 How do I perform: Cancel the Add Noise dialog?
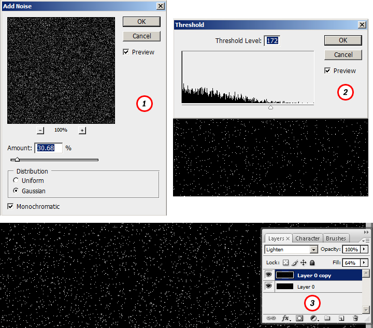click(x=141, y=36)
